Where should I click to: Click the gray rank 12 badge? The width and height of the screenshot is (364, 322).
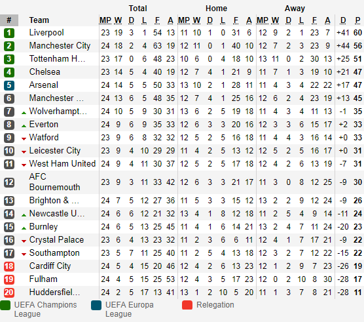[9, 182]
